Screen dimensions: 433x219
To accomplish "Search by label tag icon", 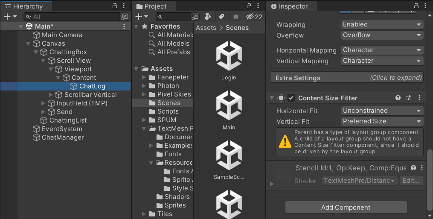I will point(221,17).
